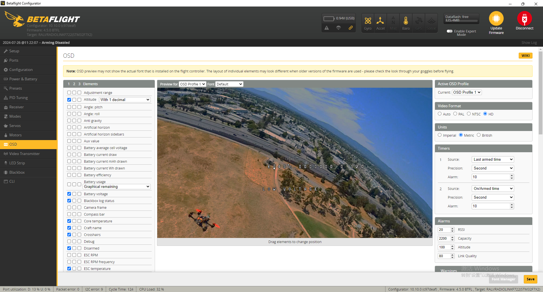Click the battery voltage indicator icon
543x292 pixels.
tap(329, 19)
